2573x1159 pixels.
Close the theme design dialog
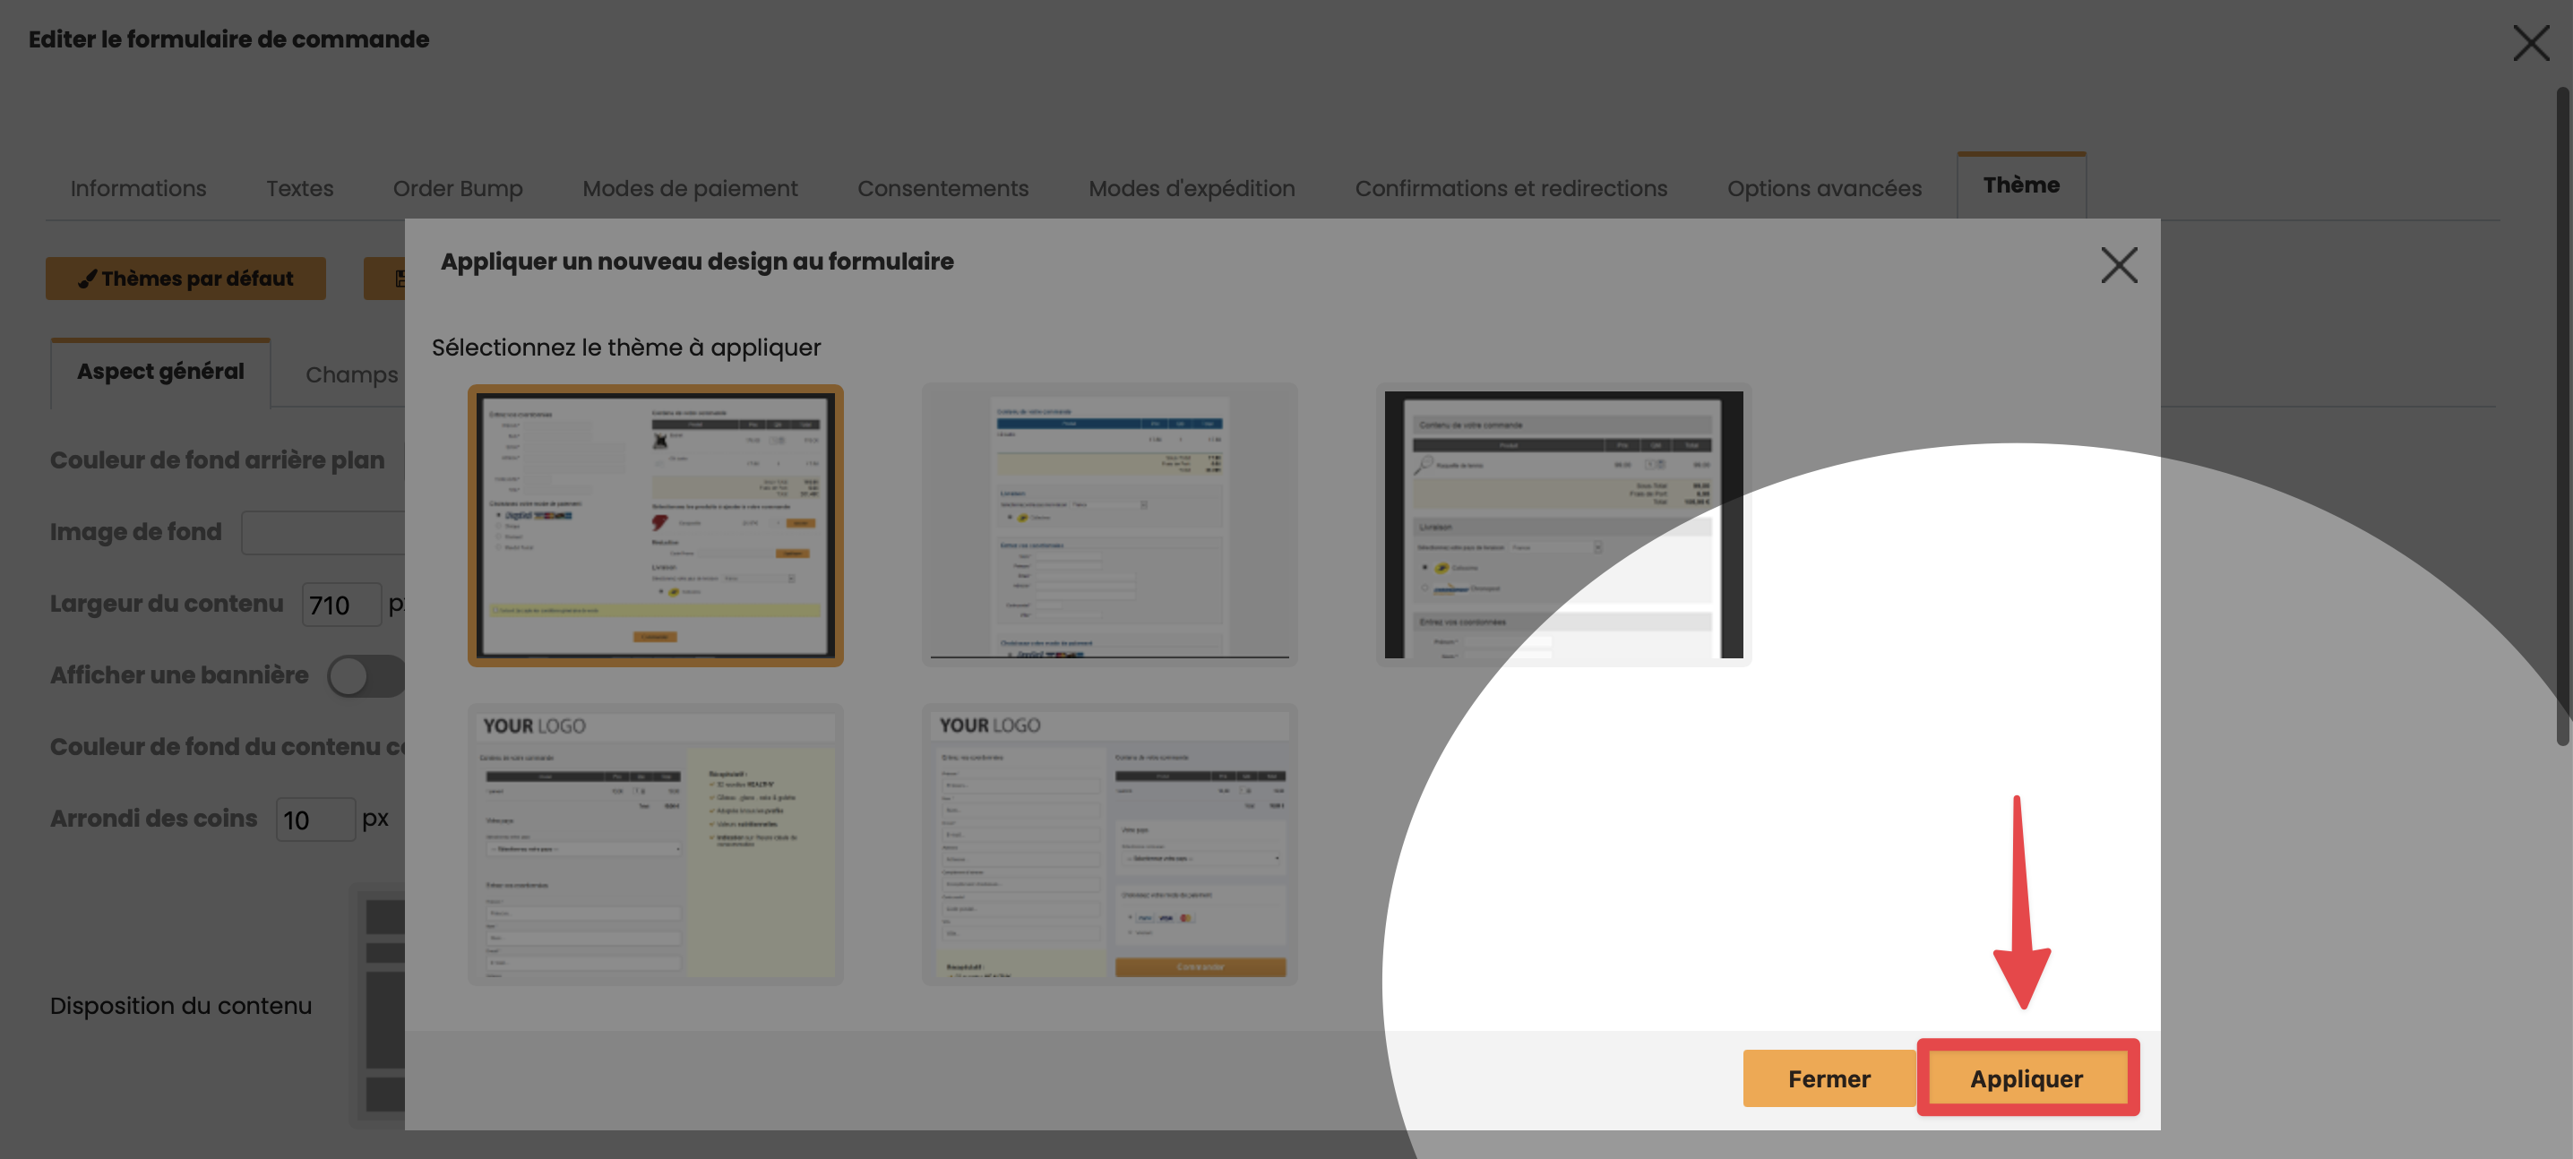coord(2119,265)
